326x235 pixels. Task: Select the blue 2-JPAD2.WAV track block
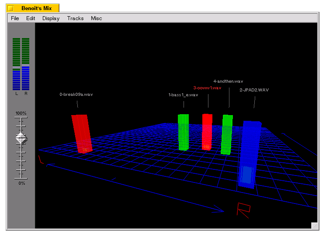point(250,154)
